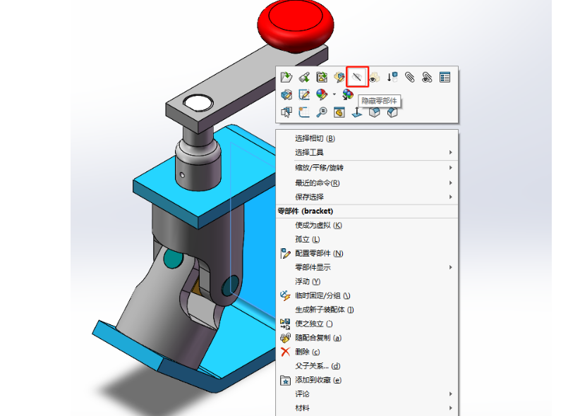Click the Normal To view icon

click(x=357, y=112)
